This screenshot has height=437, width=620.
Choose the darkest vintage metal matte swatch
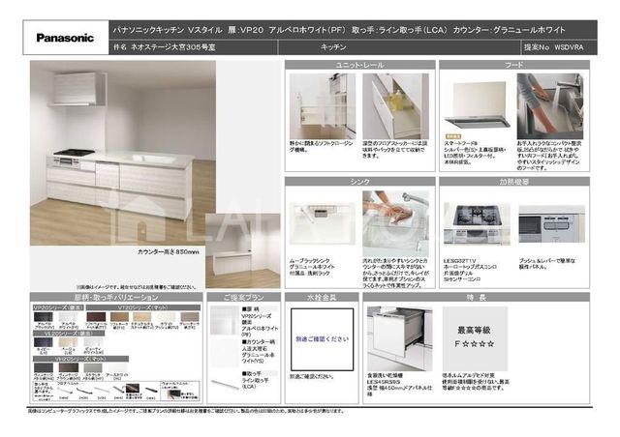[43, 368]
